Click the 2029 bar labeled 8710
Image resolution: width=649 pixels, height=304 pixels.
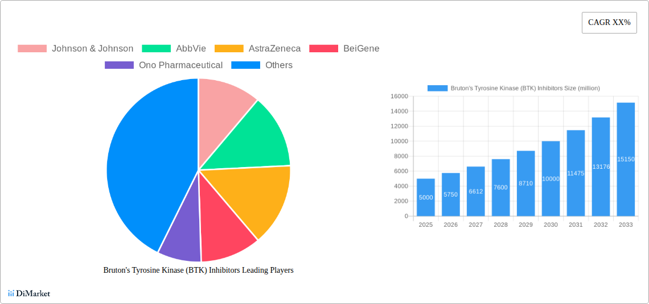[525, 183]
